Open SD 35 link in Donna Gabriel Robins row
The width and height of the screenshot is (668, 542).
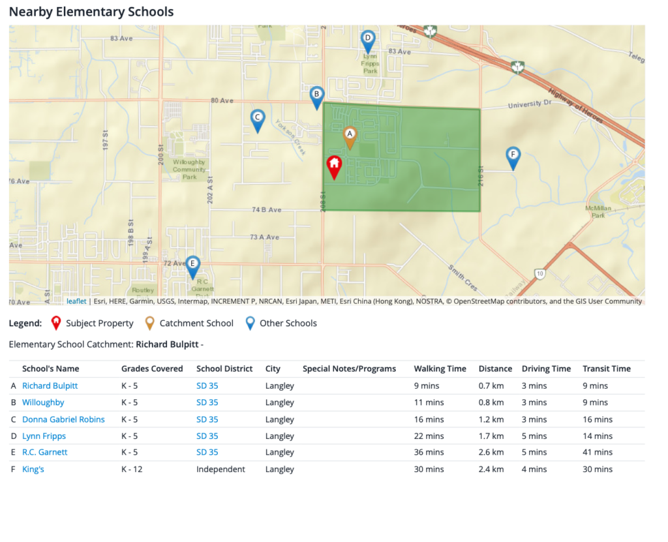coord(207,419)
